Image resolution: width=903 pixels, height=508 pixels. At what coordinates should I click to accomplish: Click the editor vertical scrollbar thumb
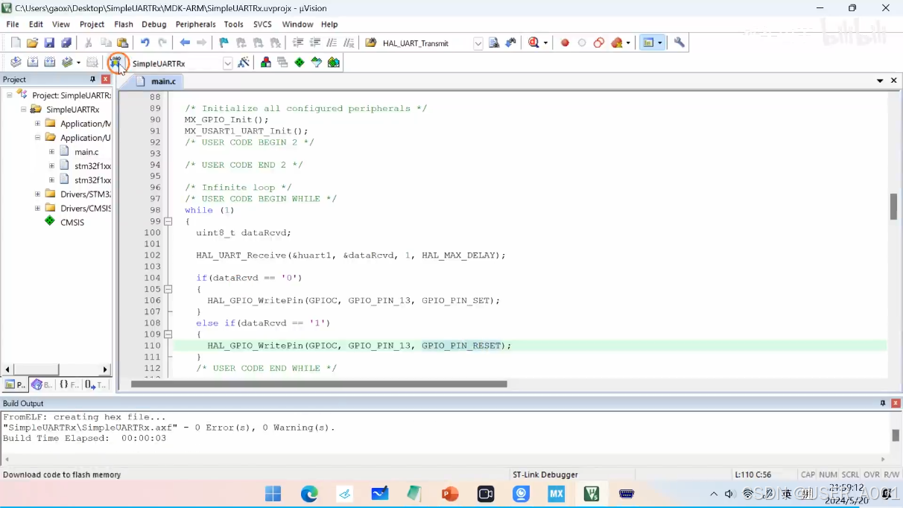pyautogui.click(x=893, y=206)
